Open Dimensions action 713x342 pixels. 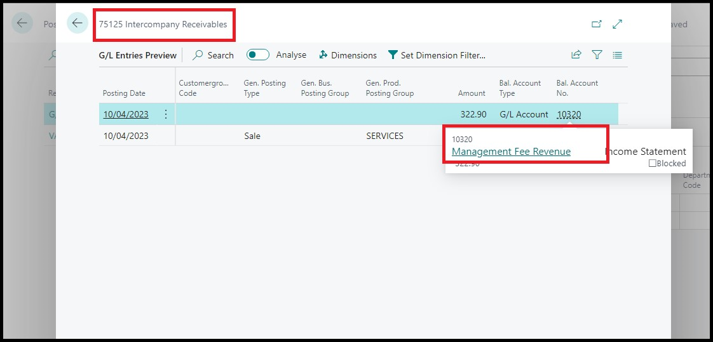point(348,55)
